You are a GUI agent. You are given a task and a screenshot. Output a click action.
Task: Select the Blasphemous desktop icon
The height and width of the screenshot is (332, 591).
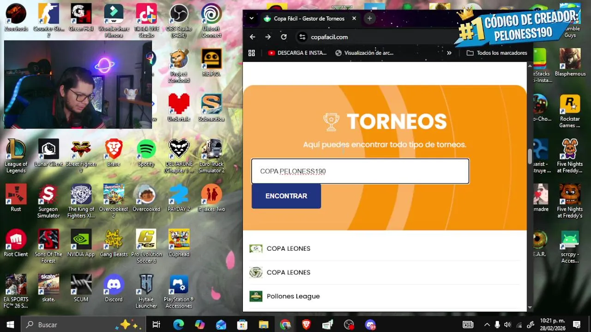coord(570,62)
